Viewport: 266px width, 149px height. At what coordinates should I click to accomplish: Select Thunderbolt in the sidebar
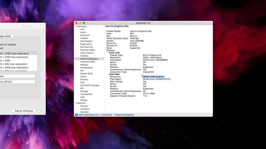coord(86,94)
